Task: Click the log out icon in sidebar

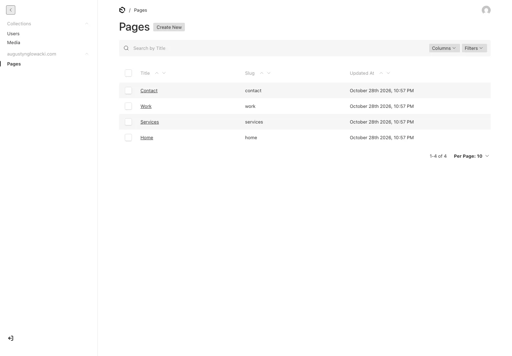Action: click(11, 338)
